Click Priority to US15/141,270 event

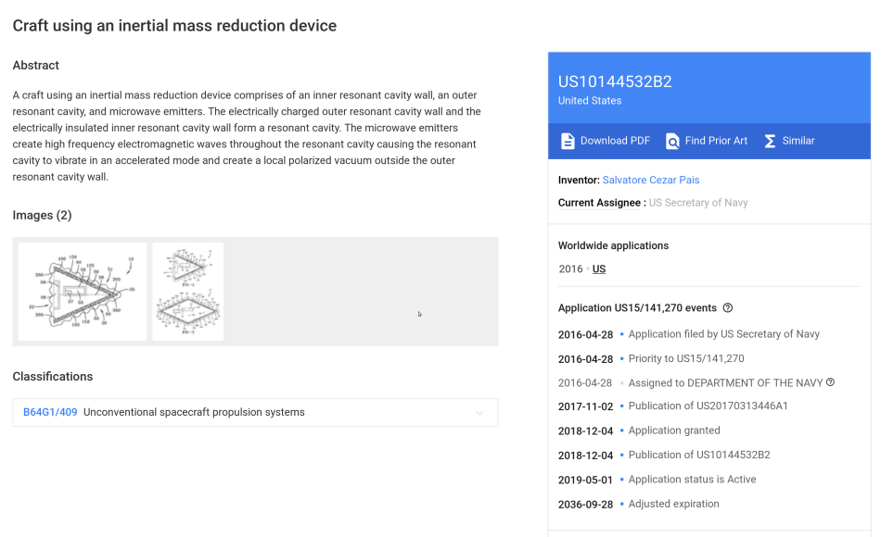click(x=686, y=358)
